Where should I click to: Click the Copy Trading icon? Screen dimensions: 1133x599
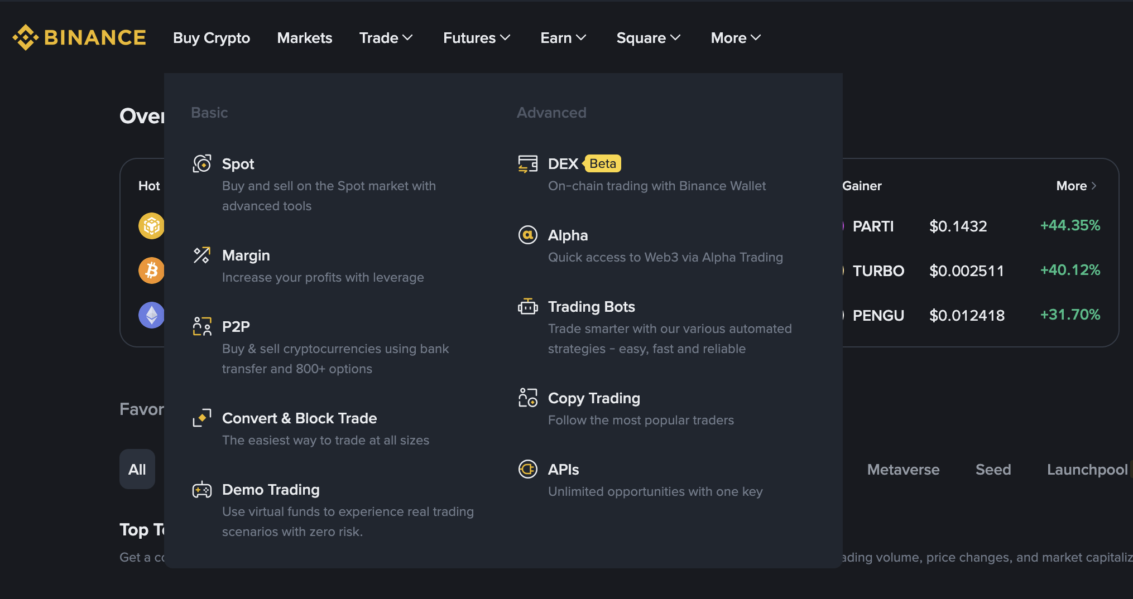[x=528, y=398]
